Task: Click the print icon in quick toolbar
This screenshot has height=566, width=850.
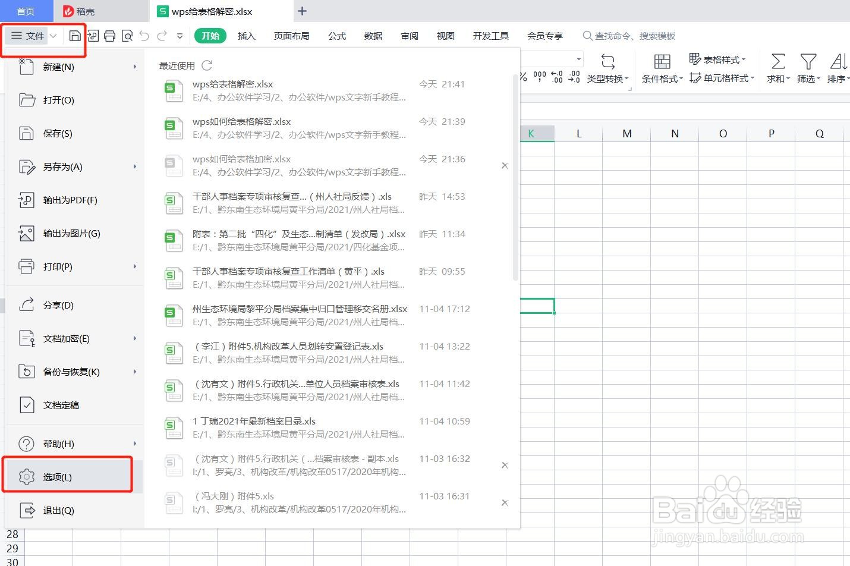Action: 109,36
